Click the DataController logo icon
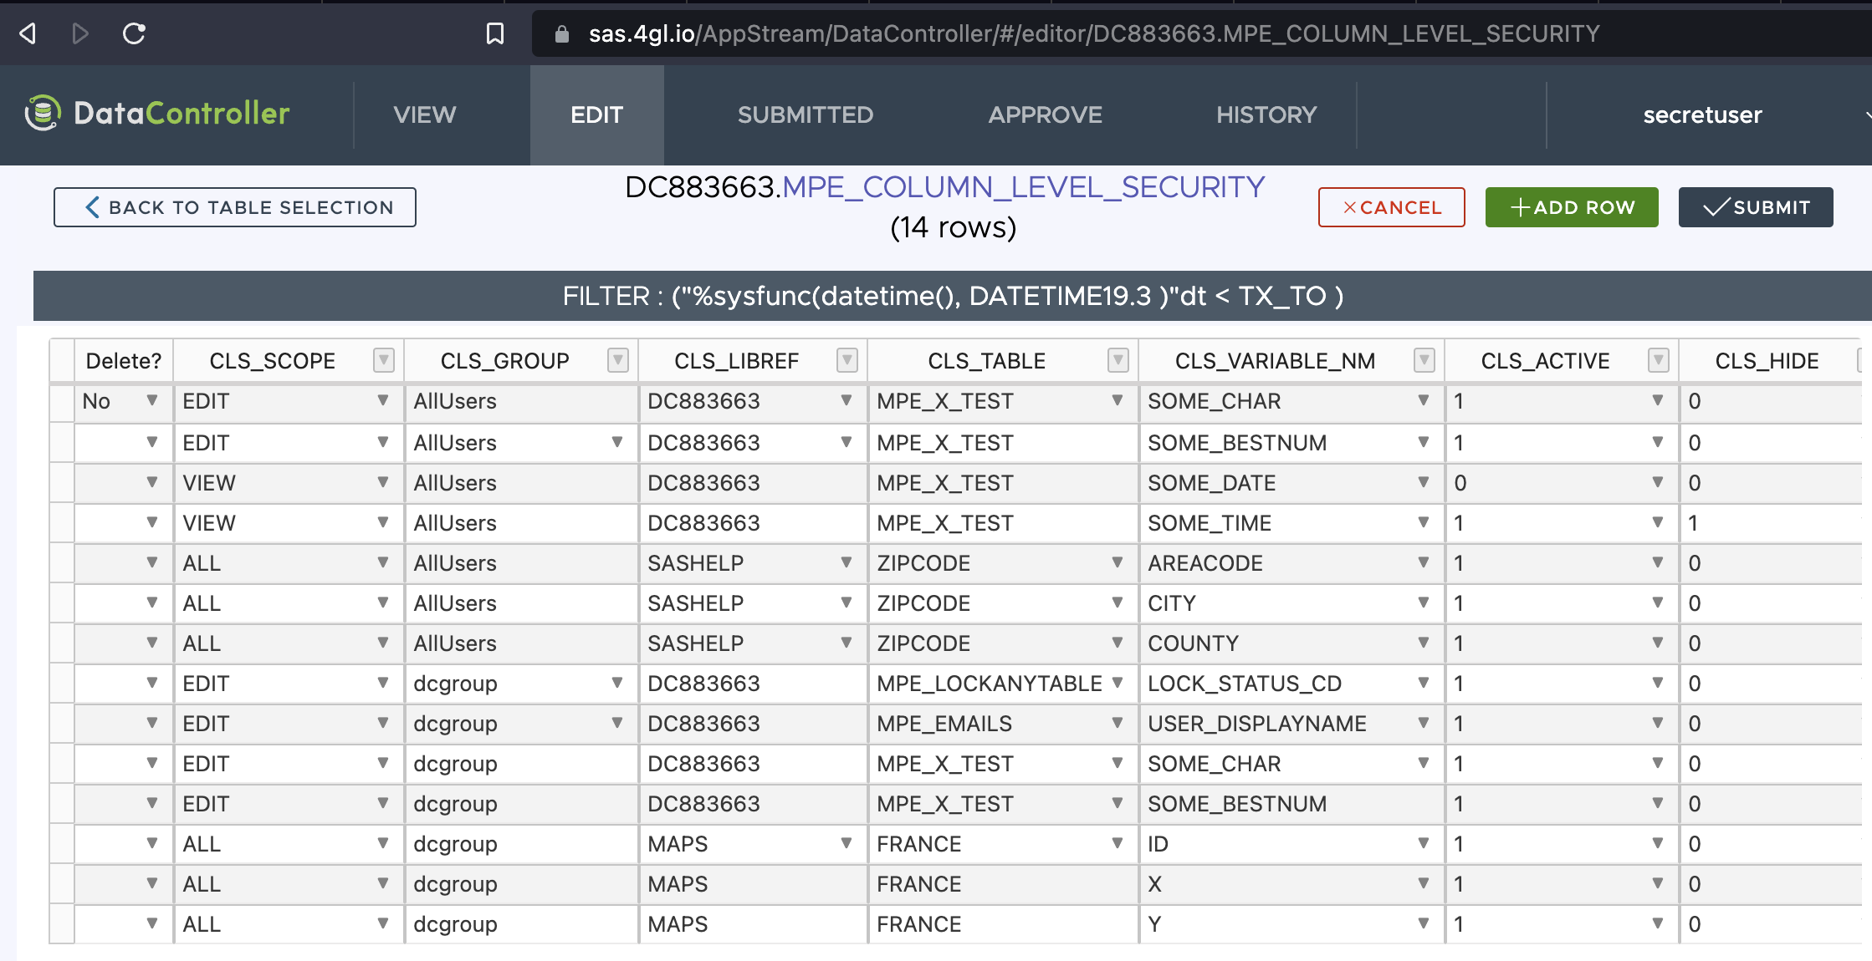The height and width of the screenshot is (961, 1872). 43,114
